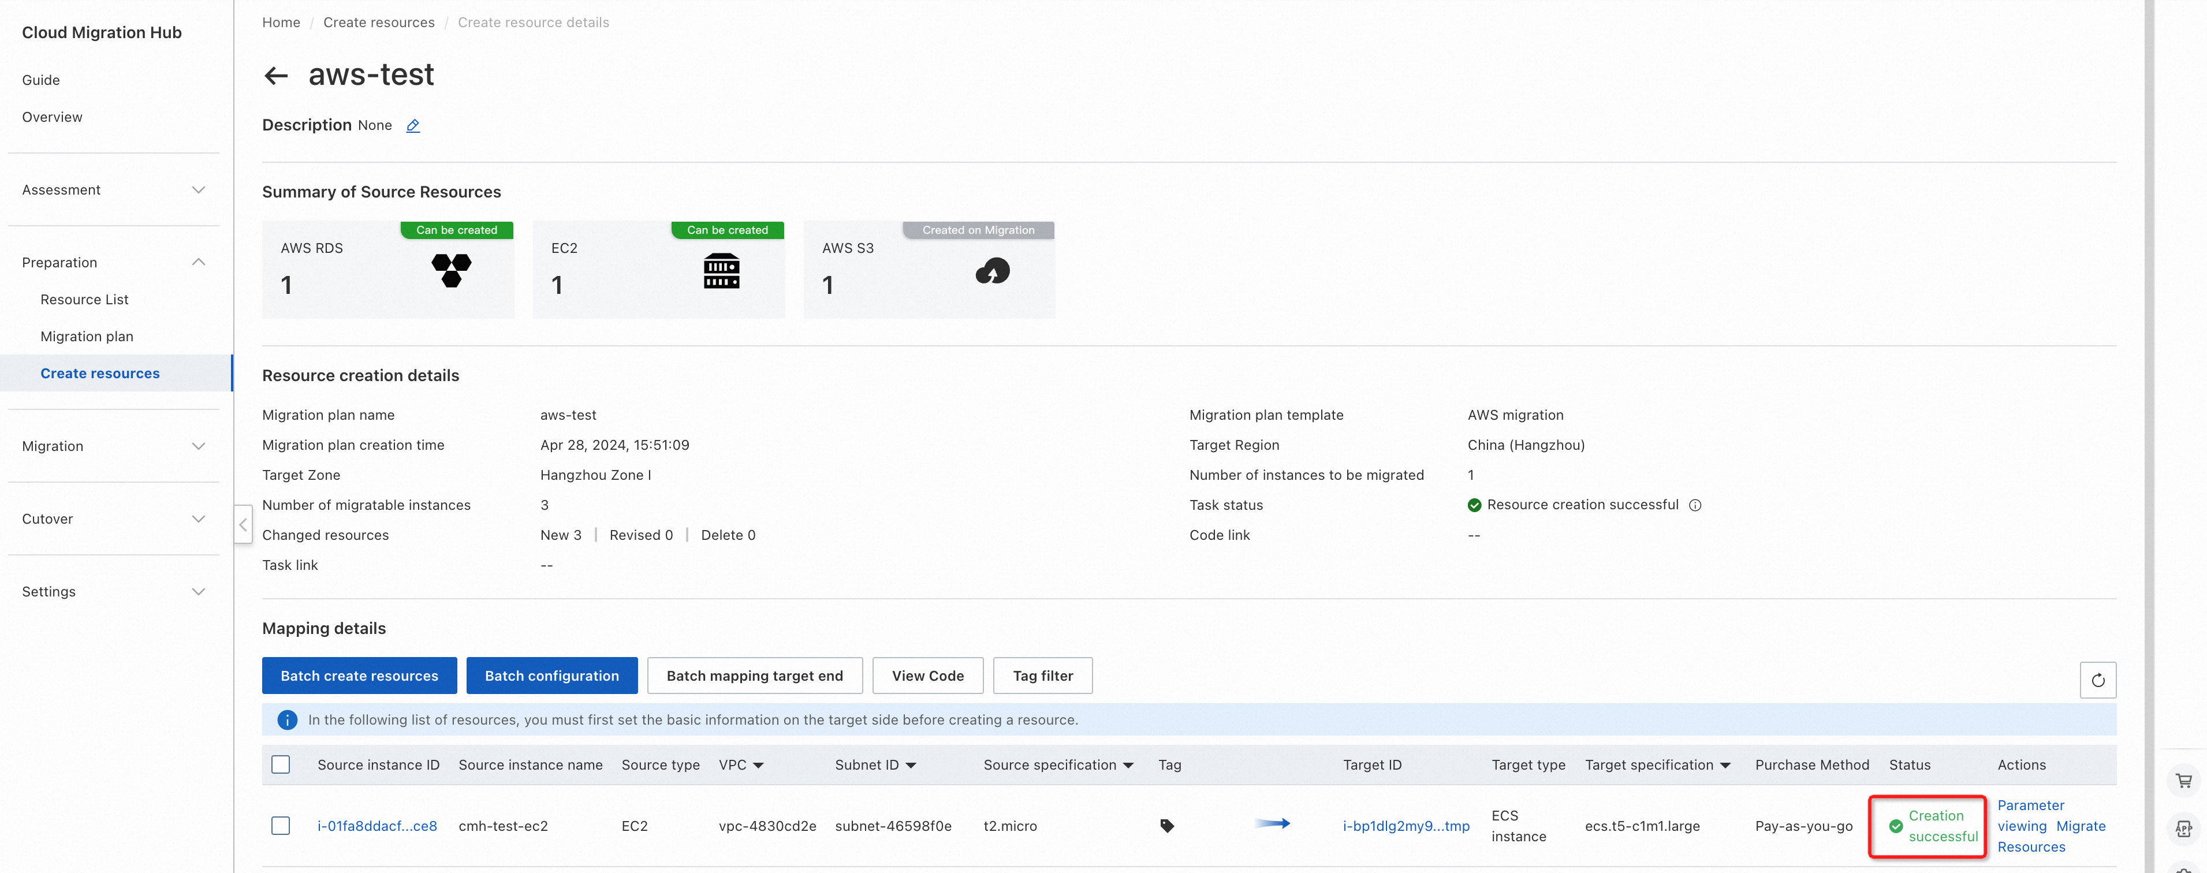Click the green check icon by Creation successful
This screenshot has height=873, width=2207.
pyautogui.click(x=1896, y=826)
